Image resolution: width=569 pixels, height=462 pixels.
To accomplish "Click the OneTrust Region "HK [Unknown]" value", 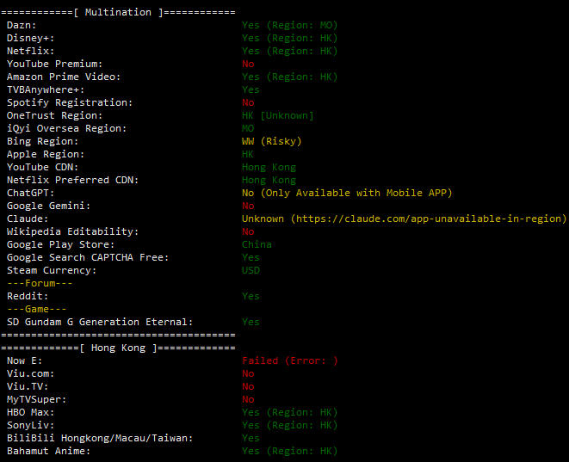I will (277, 115).
